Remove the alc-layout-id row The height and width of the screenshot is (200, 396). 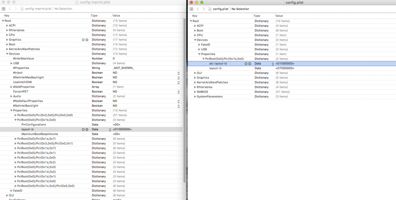point(249,64)
